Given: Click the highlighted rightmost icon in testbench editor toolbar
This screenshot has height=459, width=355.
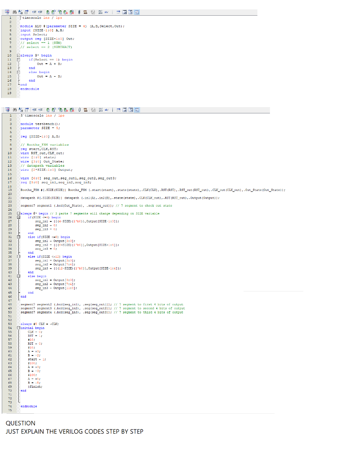Looking at the screenshot, I should pos(137,110).
